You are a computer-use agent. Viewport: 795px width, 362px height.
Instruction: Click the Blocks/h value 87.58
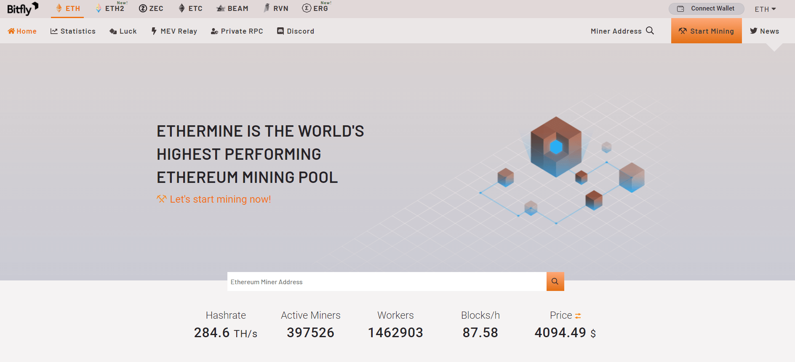click(x=480, y=333)
